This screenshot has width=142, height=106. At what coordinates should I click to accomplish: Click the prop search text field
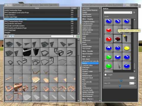point(62,37)
